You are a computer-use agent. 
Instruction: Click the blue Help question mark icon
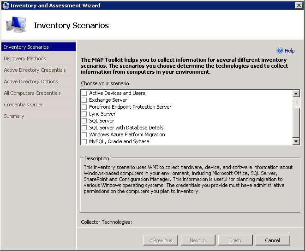[279, 51]
